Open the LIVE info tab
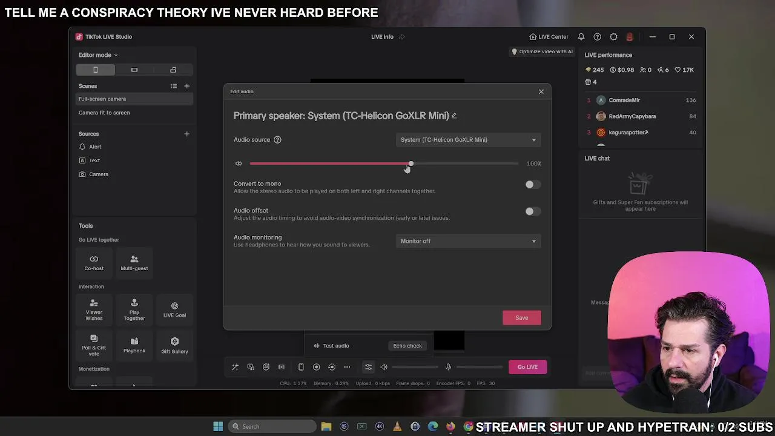This screenshot has height=436, width=775. 382,37
